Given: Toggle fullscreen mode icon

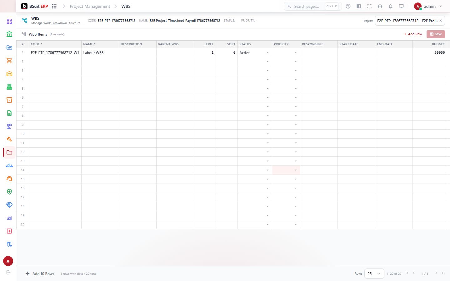Looking at the screenshot, I should click(369, 6).
